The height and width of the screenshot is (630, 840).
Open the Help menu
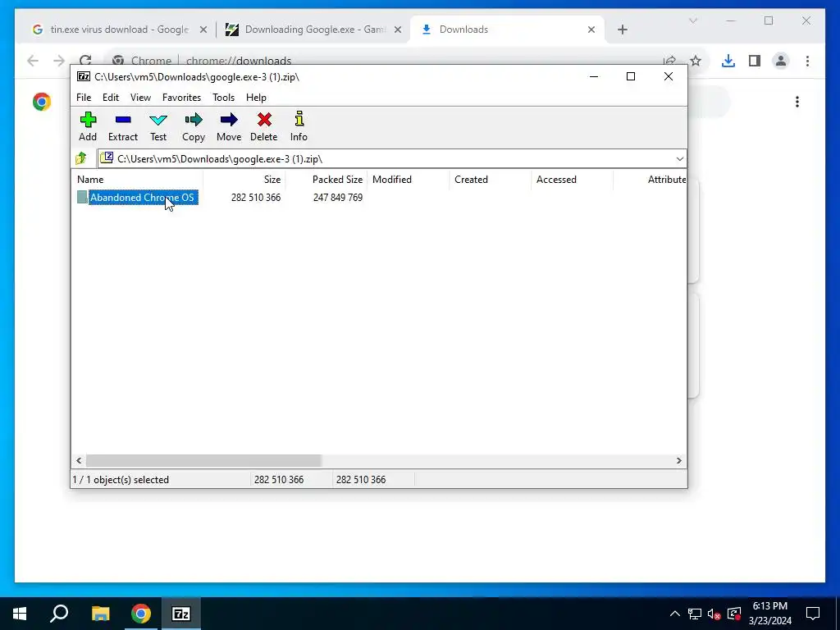256,98
